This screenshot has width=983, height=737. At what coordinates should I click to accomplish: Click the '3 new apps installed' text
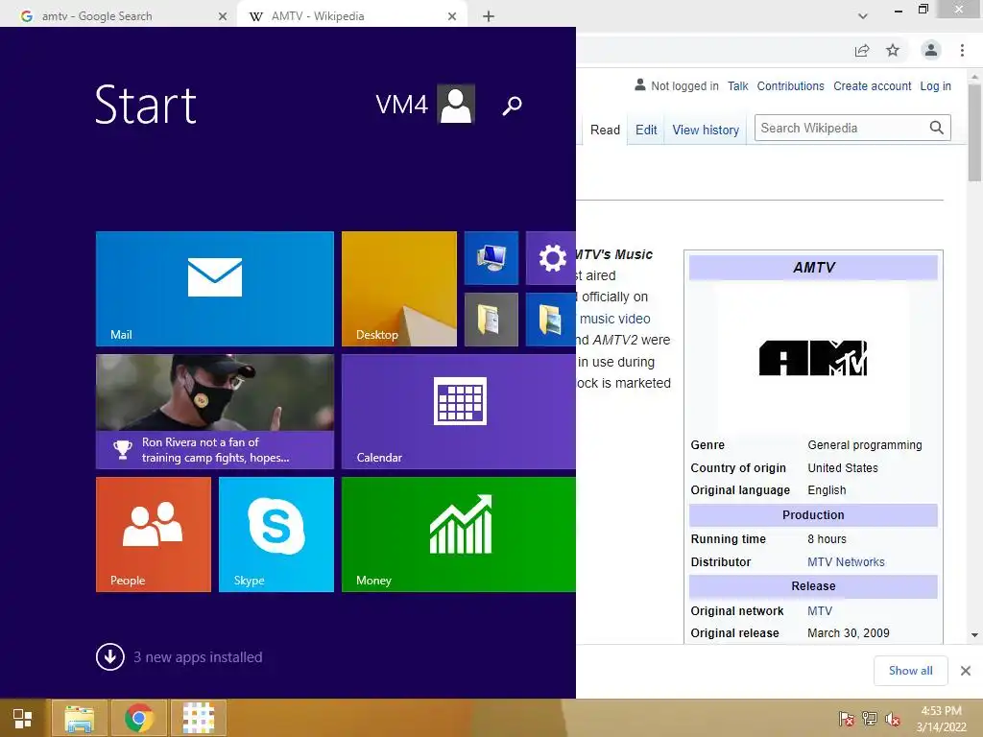[198, 656]
